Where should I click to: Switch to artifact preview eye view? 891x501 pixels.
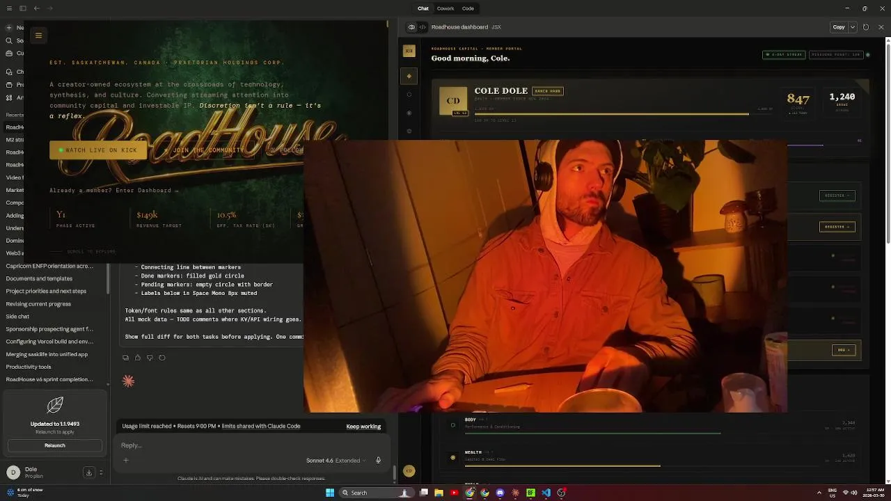click(411, 27)
